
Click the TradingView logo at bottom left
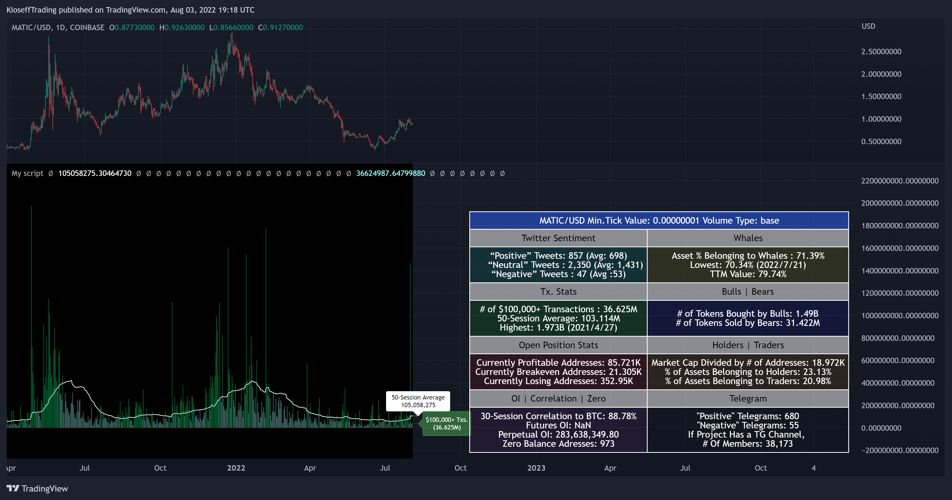[37, 488]
